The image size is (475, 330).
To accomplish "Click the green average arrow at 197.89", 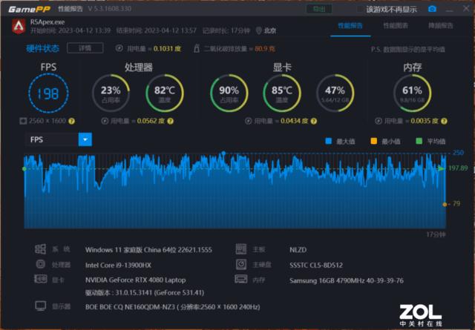I will [x=442, y=168].
